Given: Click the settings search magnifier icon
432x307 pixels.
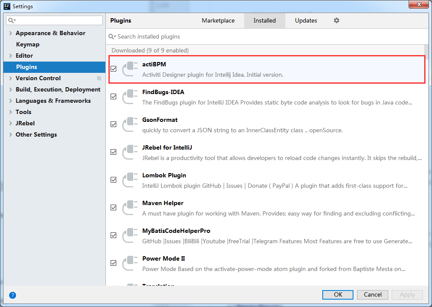Looking at the screenshot, I should (x=12, y=20).
